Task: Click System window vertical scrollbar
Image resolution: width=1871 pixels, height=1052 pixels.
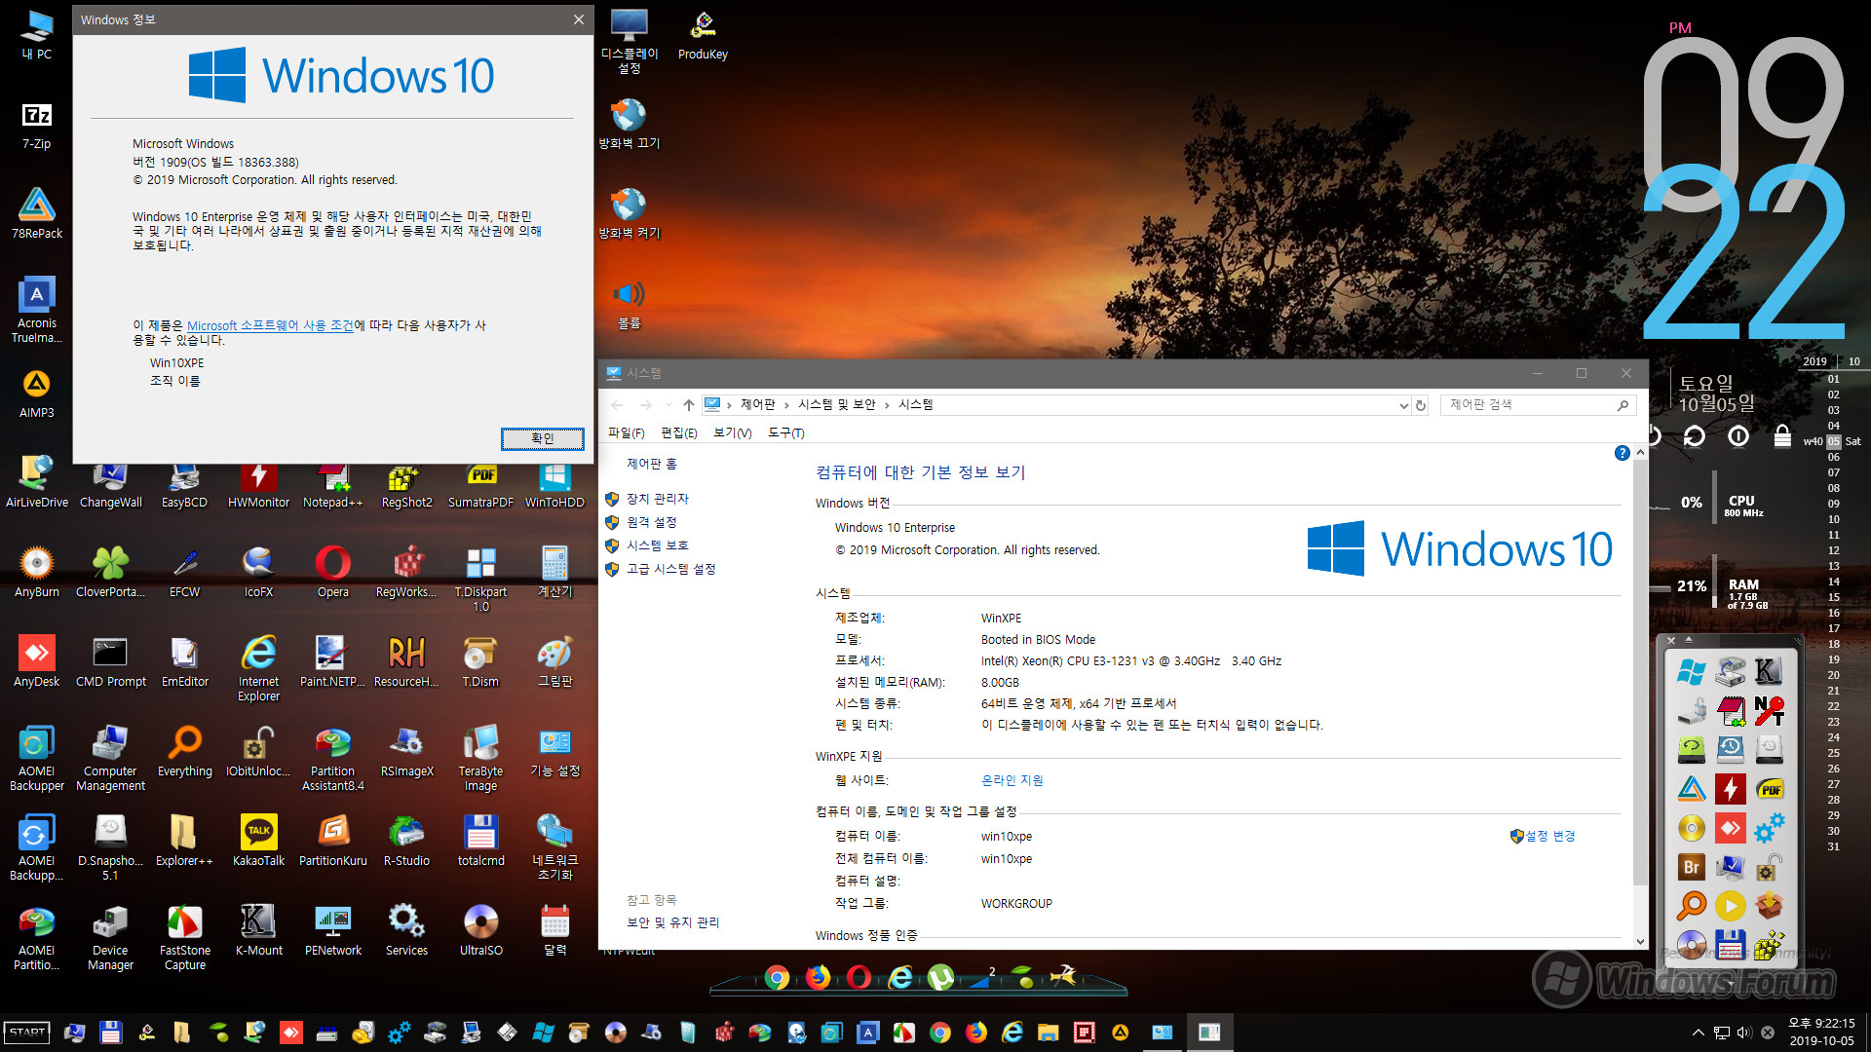Action: click(x=1640, y=672)
